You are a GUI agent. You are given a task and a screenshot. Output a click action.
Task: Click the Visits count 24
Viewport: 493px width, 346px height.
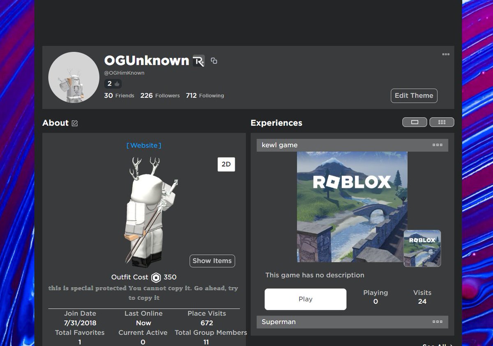422,302
